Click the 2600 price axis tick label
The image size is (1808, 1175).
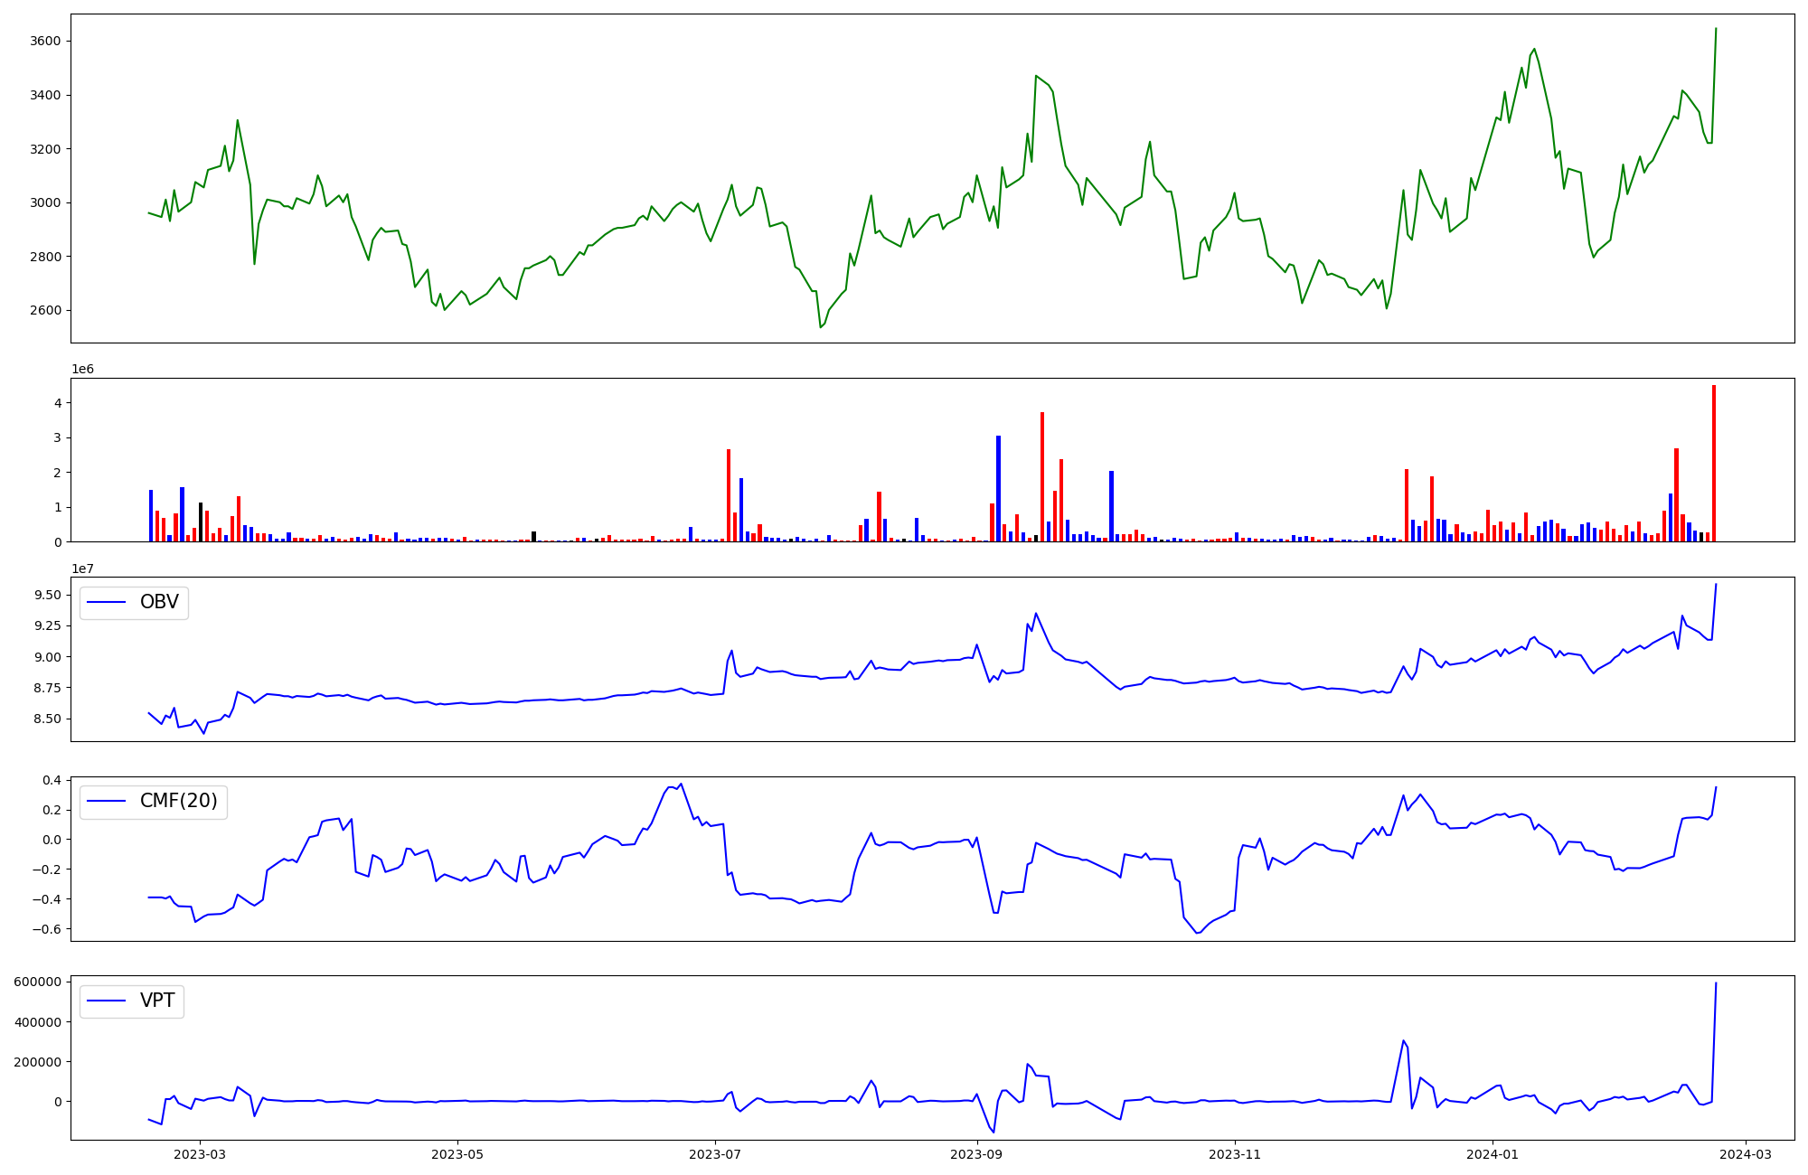pos(45,310)
